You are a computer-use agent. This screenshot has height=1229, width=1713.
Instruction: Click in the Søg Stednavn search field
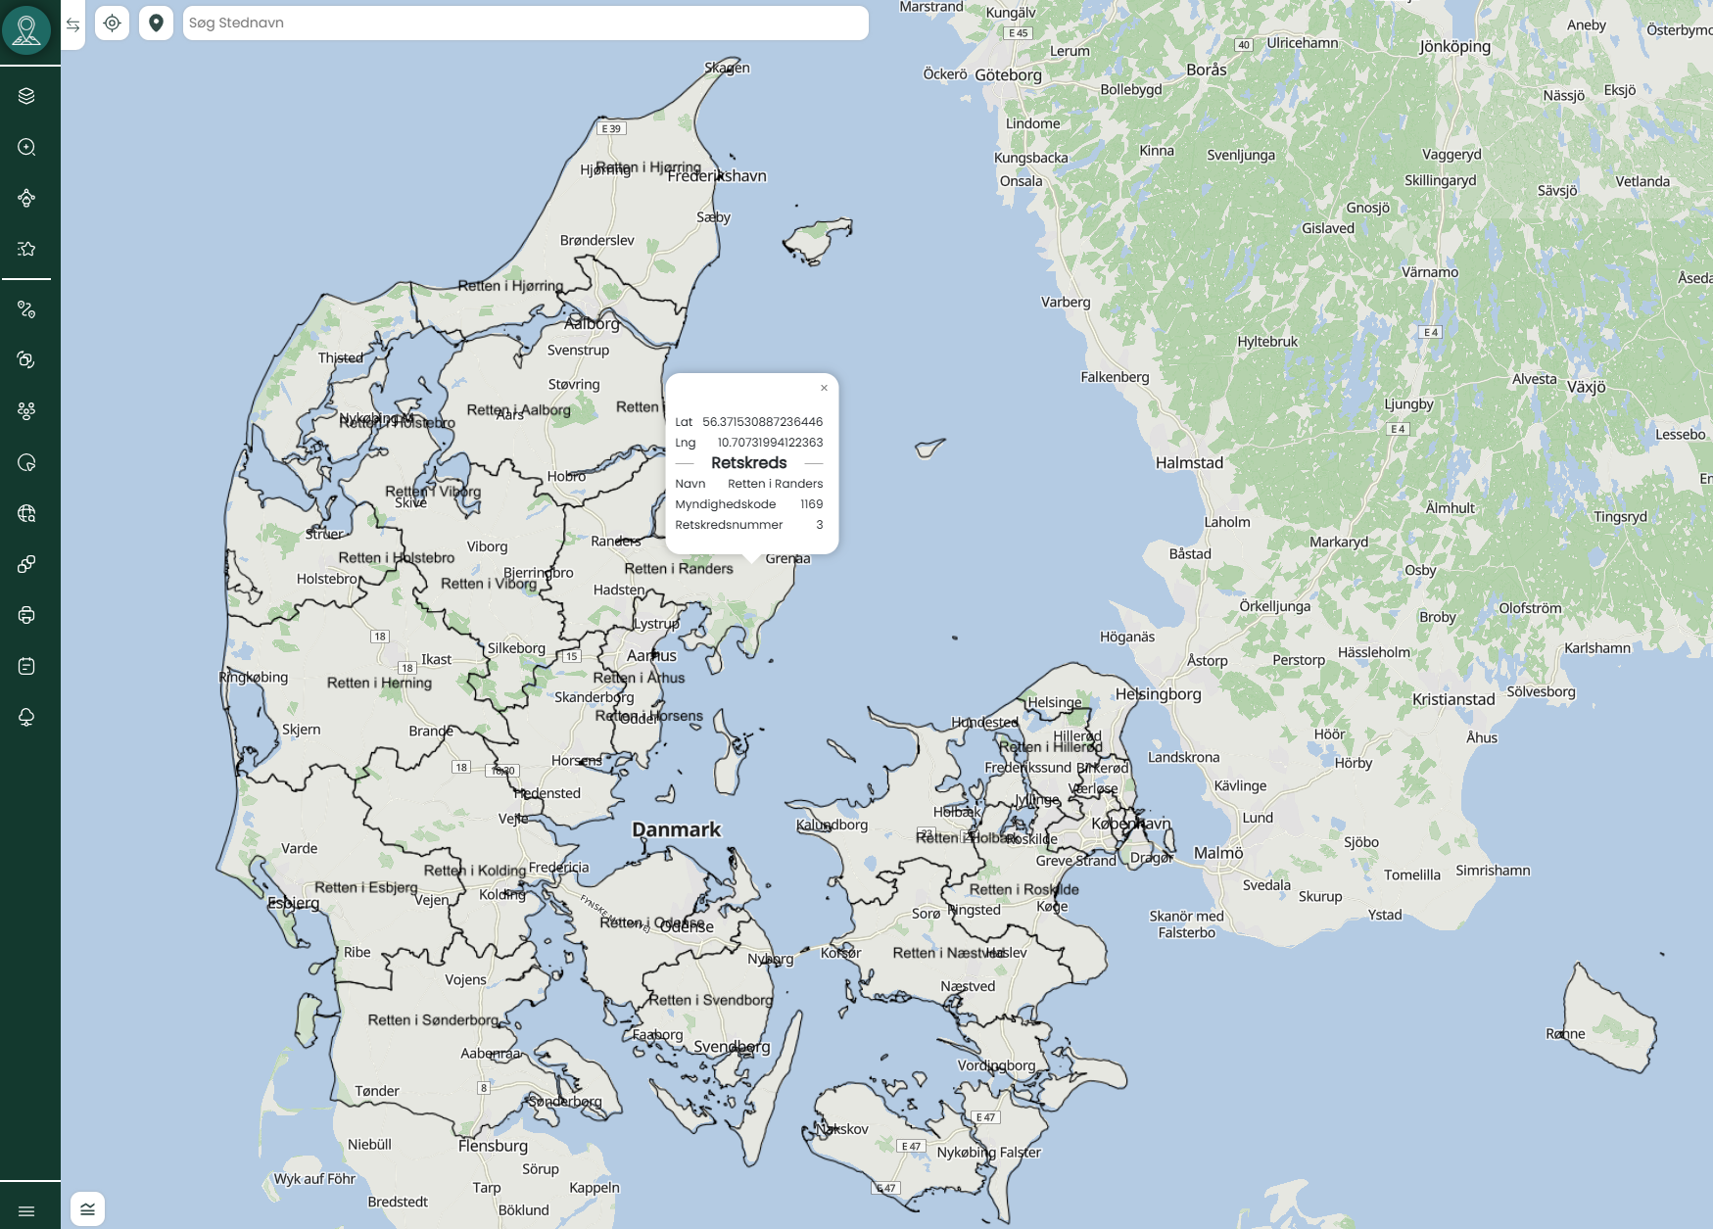pyautogui.click(x=525, y=23)
